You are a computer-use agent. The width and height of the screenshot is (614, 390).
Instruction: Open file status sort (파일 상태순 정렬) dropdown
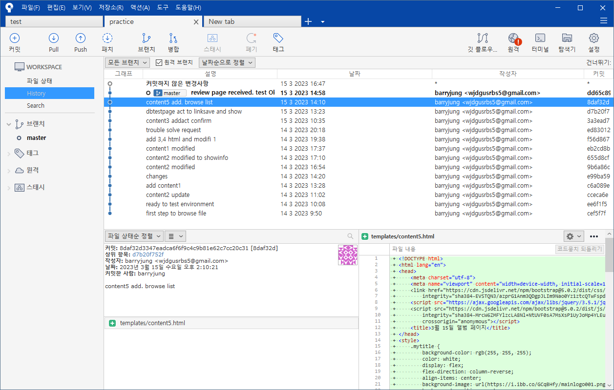click(134, 236)
